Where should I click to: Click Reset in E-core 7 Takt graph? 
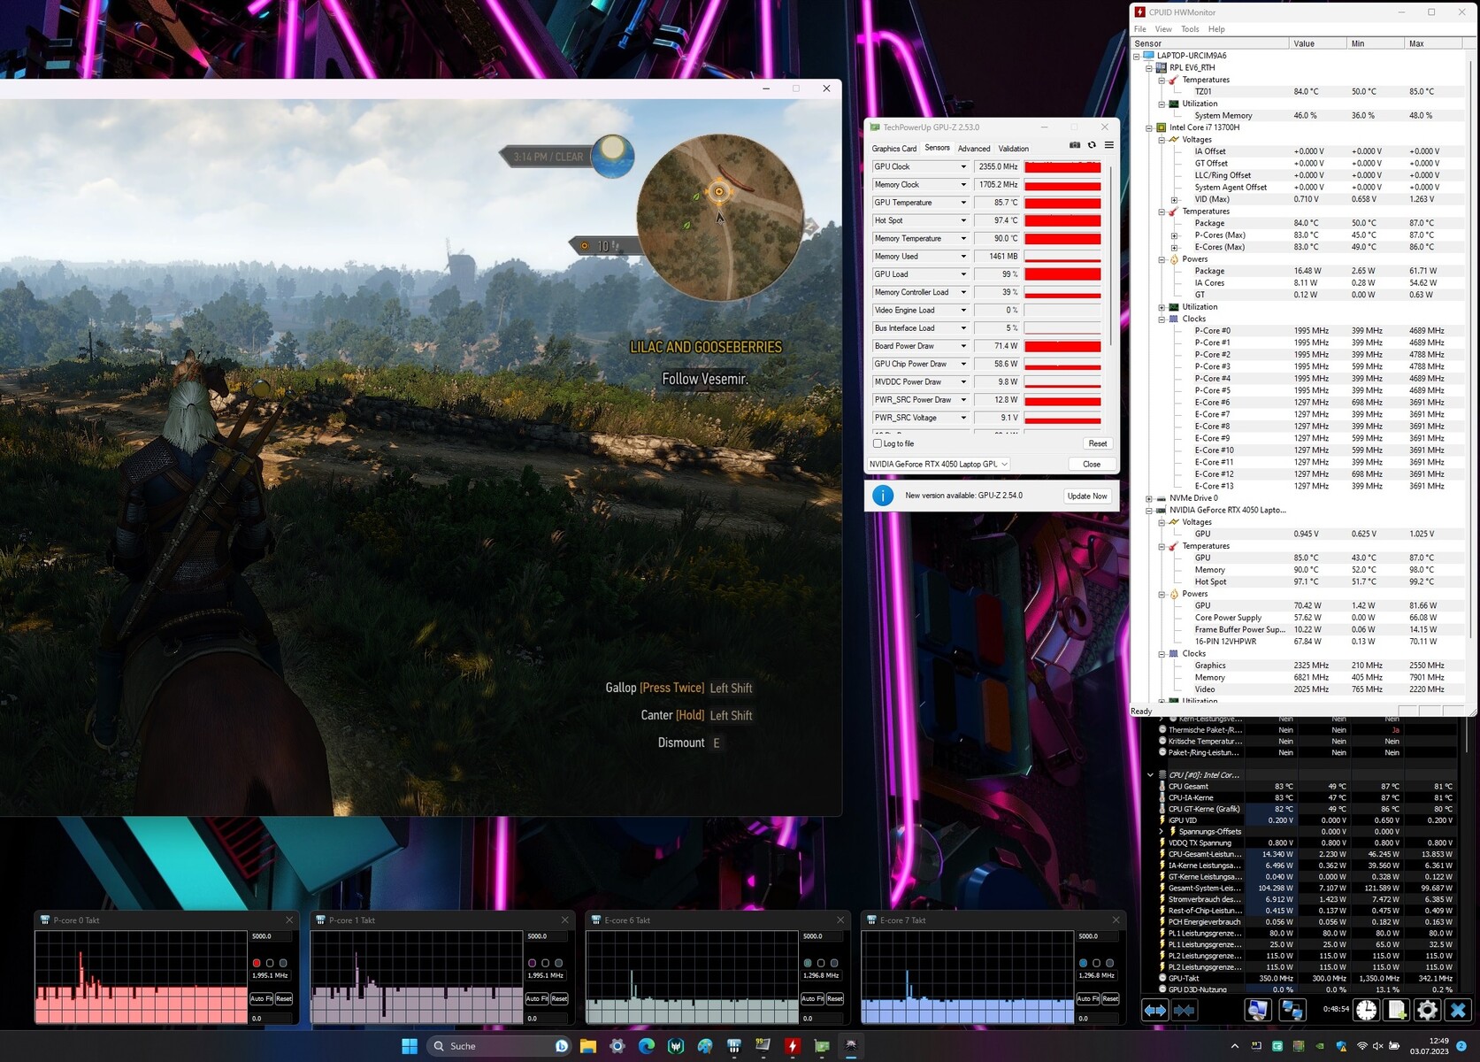click(1110, 998)
